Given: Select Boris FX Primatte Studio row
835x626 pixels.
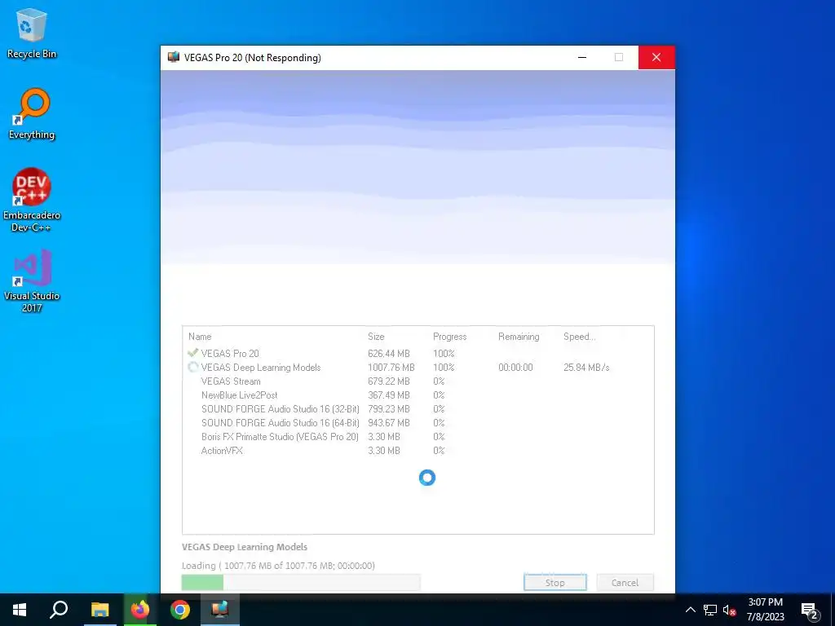Looking at the screenshot, I should [x=418, y=436].
